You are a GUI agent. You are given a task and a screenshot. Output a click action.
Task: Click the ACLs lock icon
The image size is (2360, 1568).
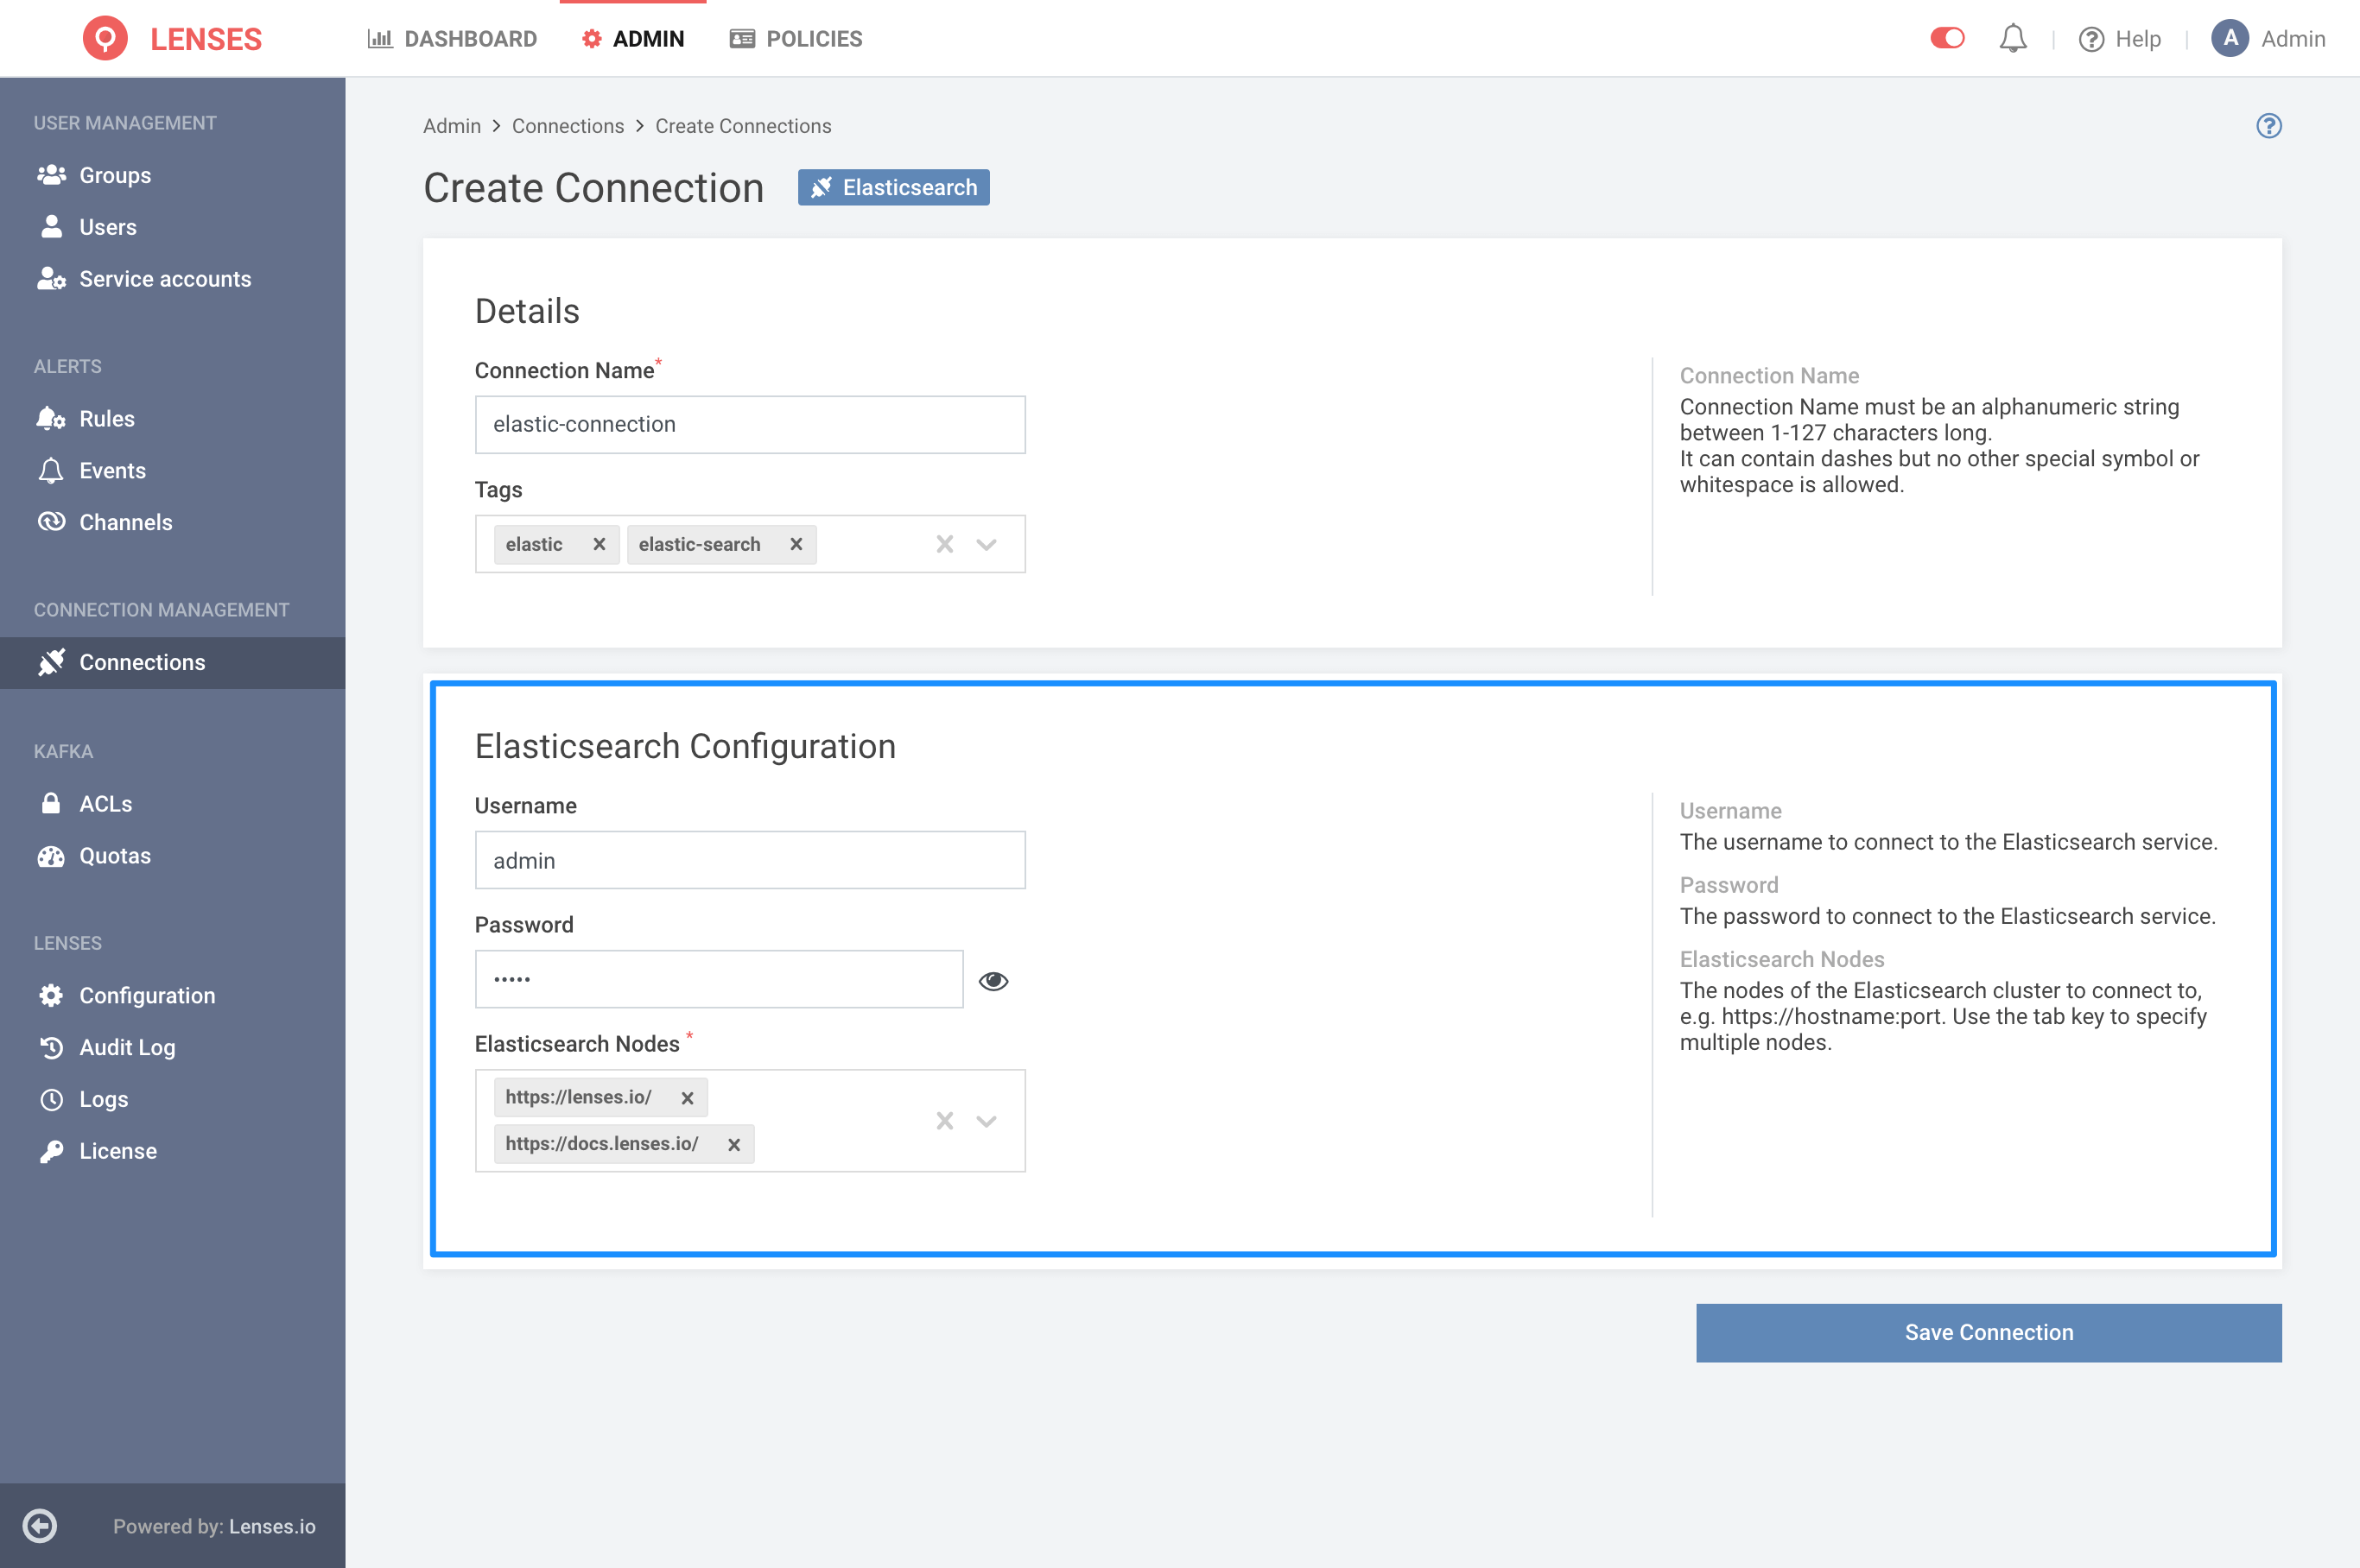[x=51, y=804]
